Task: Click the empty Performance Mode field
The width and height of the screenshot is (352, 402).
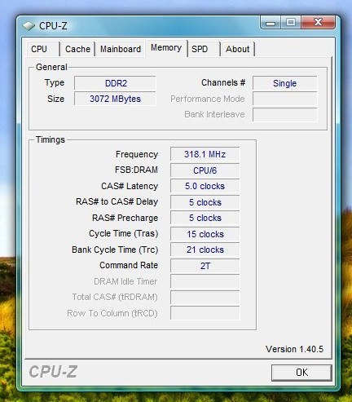Action: coord(284,99)
